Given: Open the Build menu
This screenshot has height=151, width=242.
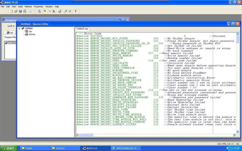Looking at the screenshot, I should 20,7.
